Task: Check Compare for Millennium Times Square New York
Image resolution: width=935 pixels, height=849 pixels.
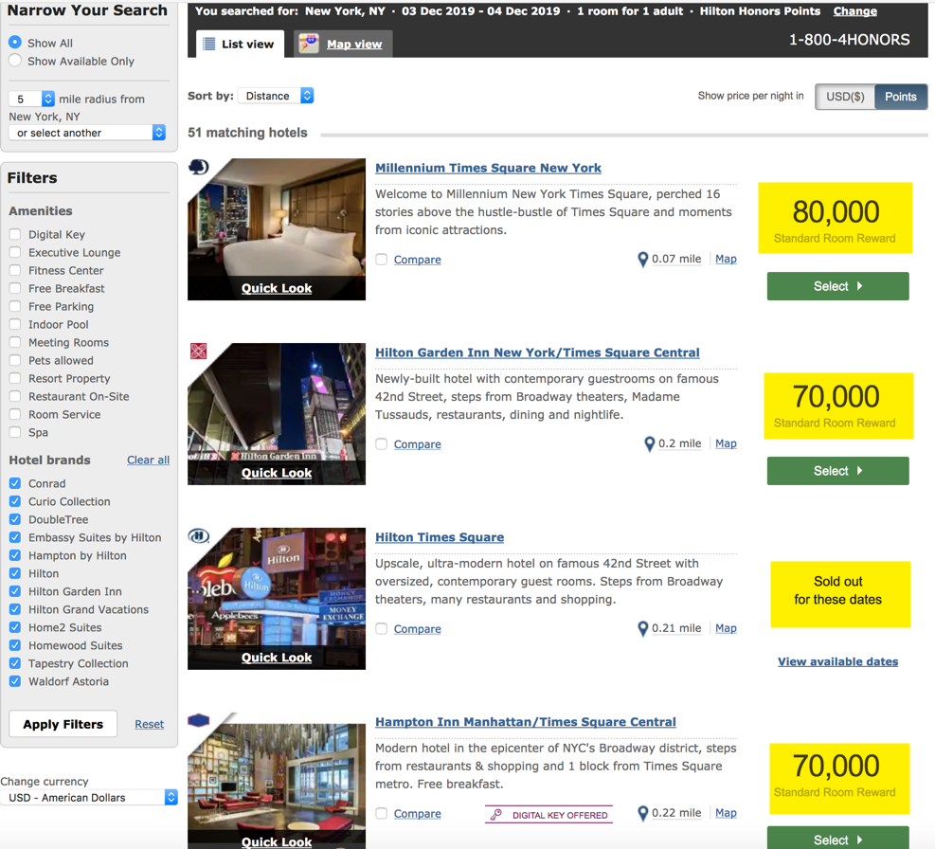Action: pyautogui.click(x=382, y=260)
